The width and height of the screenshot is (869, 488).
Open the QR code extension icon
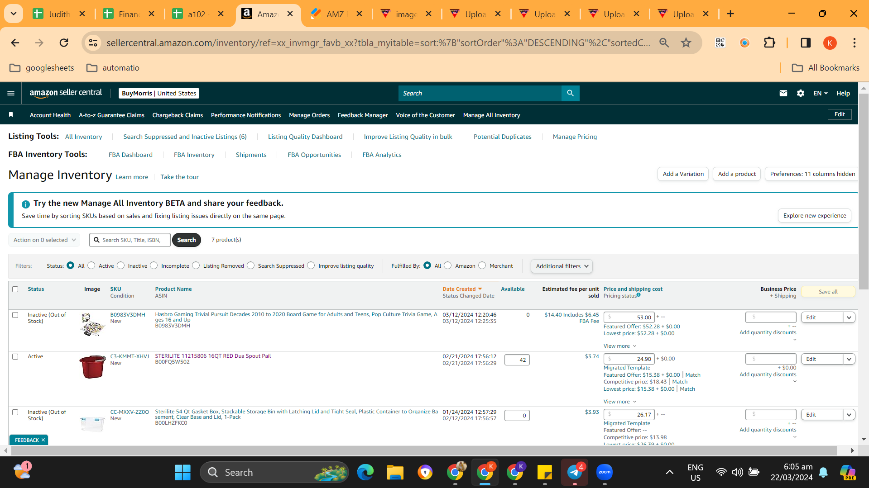pos(720,43)
